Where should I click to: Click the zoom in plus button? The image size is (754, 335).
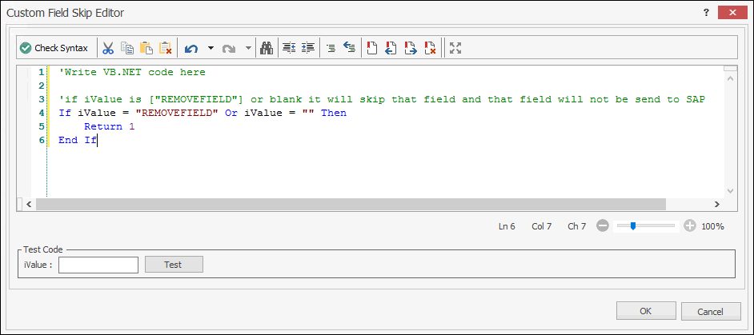click(689, 226)
